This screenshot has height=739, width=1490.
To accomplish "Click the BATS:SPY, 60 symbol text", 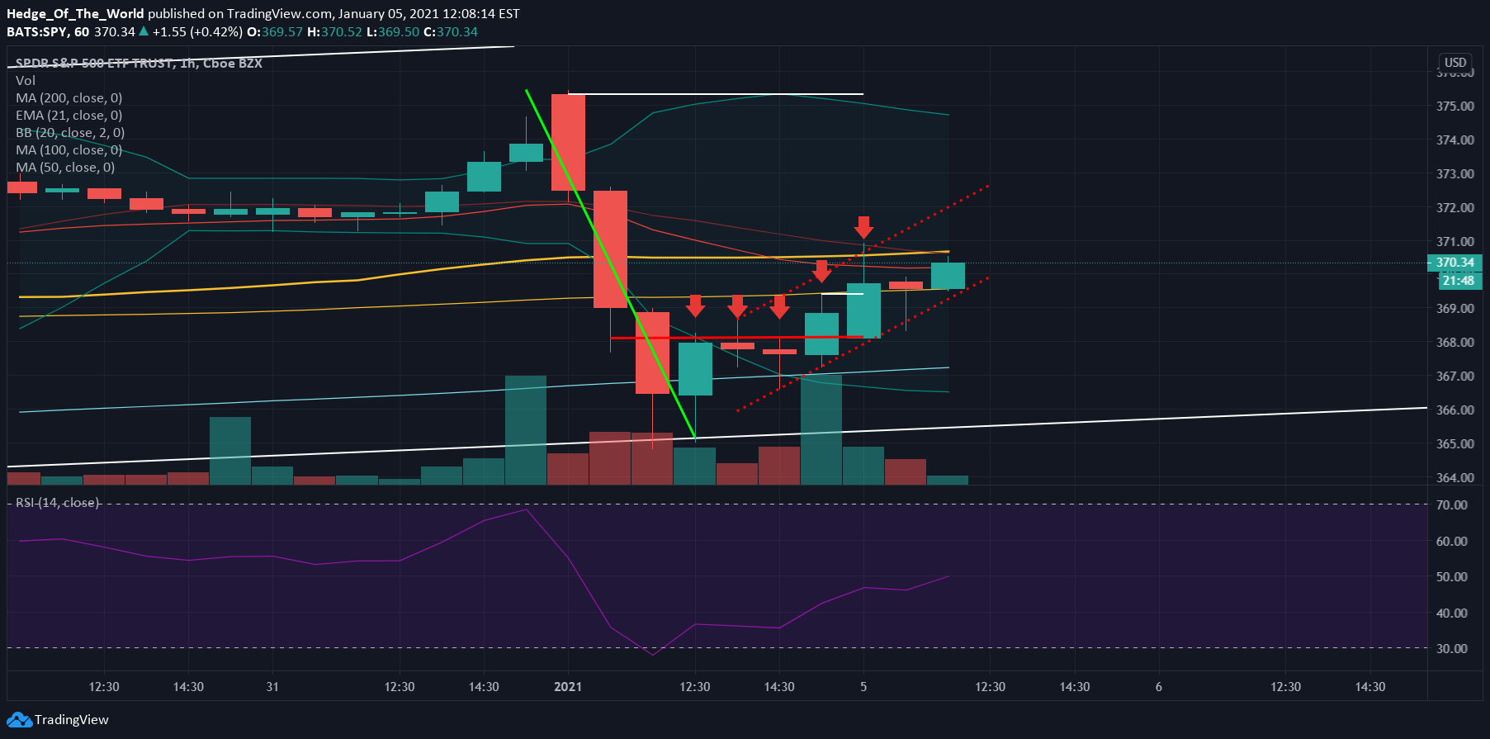I will (48, 31).
